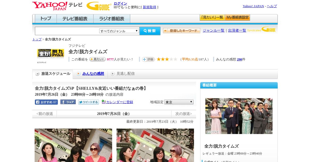Open the 「見たい!」一覧 button
Screen dimensions: 310x162
[212, 17]
